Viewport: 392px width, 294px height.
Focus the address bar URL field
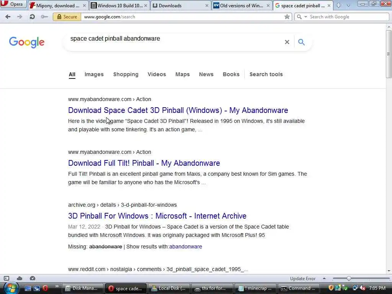coord(183,17)
